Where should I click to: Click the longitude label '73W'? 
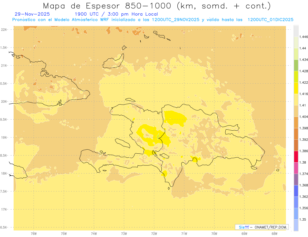point(124,234)
